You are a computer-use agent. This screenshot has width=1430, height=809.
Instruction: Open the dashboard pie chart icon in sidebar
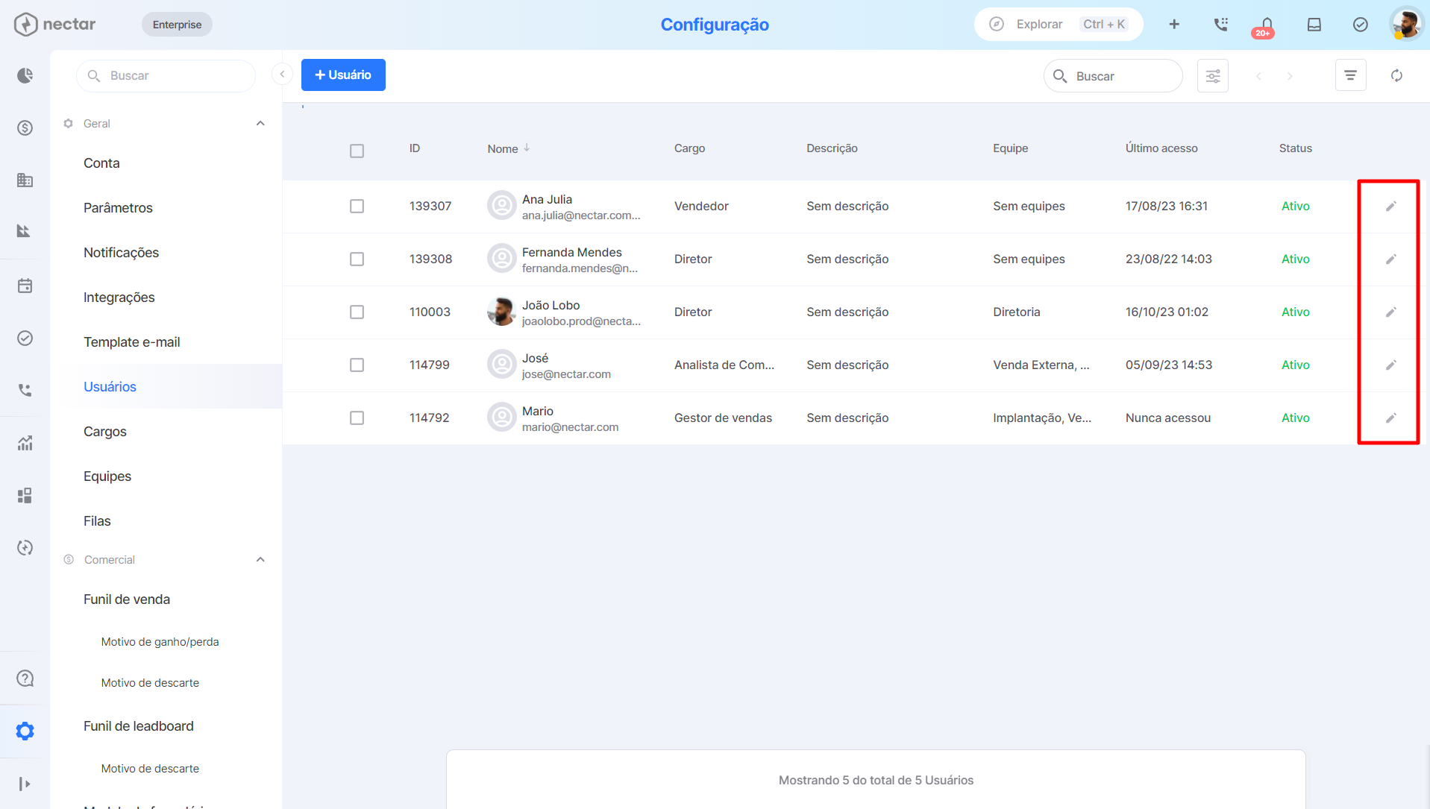coord(25,75)
